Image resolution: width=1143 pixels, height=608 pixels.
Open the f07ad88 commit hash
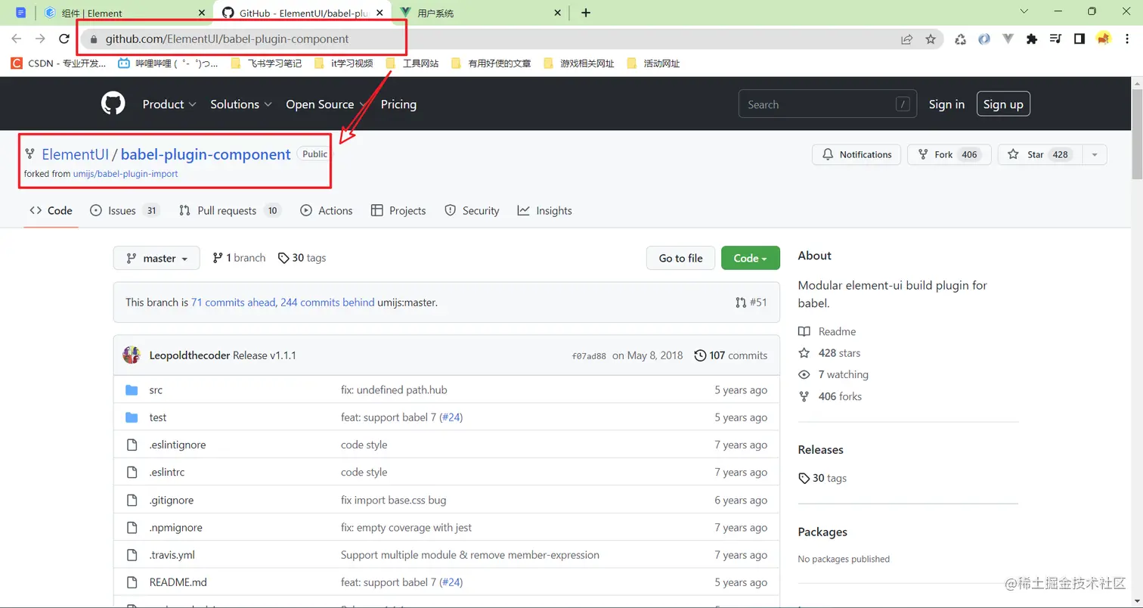click(x=589, y=356)
